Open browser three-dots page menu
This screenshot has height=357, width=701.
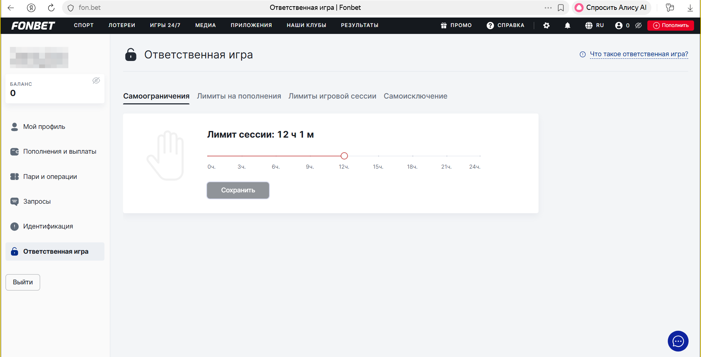point(548,8)
